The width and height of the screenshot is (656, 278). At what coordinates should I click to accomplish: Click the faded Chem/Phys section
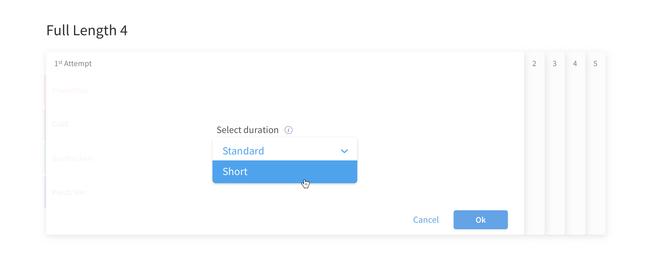tap(70, 91)
